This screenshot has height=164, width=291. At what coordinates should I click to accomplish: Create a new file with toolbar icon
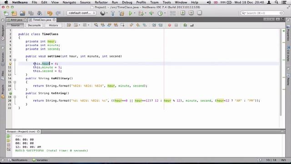(6, 13)
